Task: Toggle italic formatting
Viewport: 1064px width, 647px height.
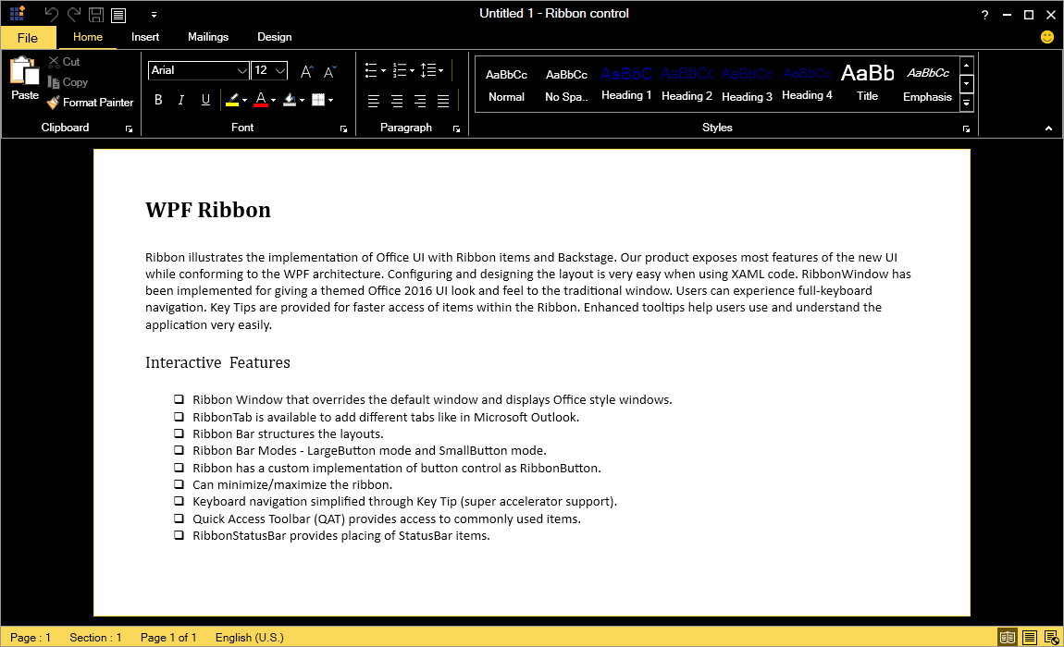Action: pyautogui.click(x=180, y=99)
